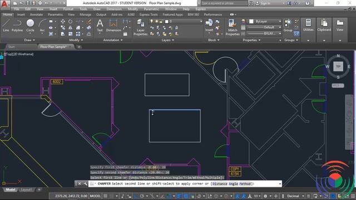356x200 pixels.
Task: Click the object color swatch beside ByLayer
Action: tap(251, 21)
